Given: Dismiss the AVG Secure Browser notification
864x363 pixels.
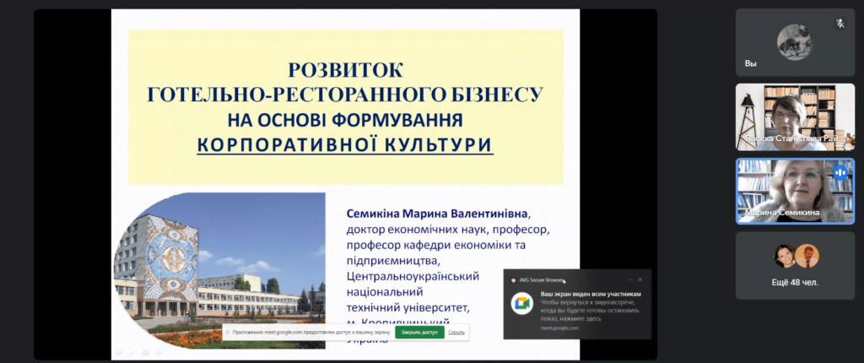Looking at the screenshot, I should coord(640,279).
